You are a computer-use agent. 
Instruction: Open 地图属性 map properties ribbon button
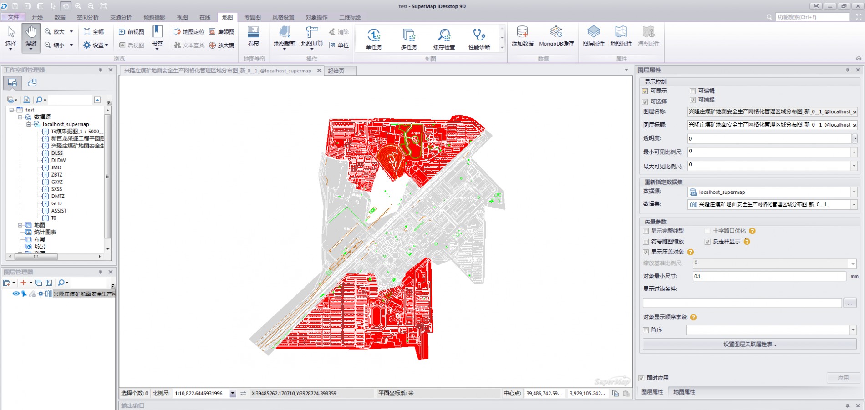[x=621, y=36]
